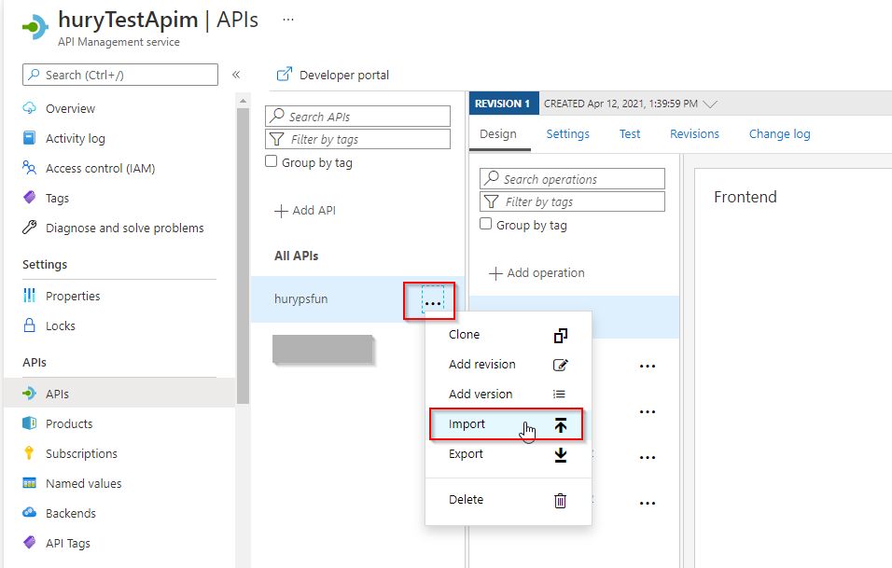Click the Search APIs field

tap(357, 116)
